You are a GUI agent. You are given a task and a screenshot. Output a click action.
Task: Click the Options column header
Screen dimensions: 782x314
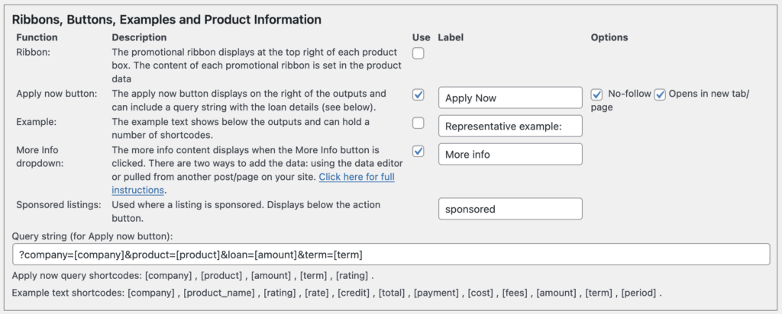(x=609, y=37)
